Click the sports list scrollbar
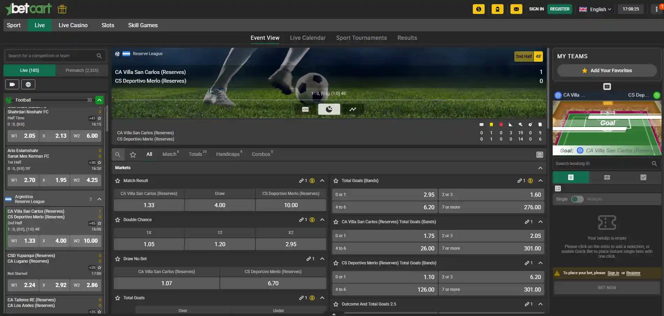 tap(107, 119)
